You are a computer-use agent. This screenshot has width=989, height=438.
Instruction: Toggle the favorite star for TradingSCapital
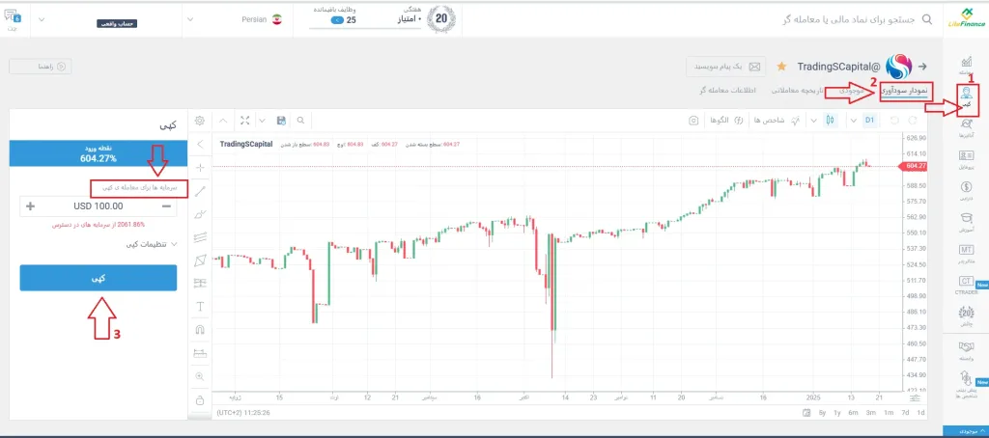(780, 67)
